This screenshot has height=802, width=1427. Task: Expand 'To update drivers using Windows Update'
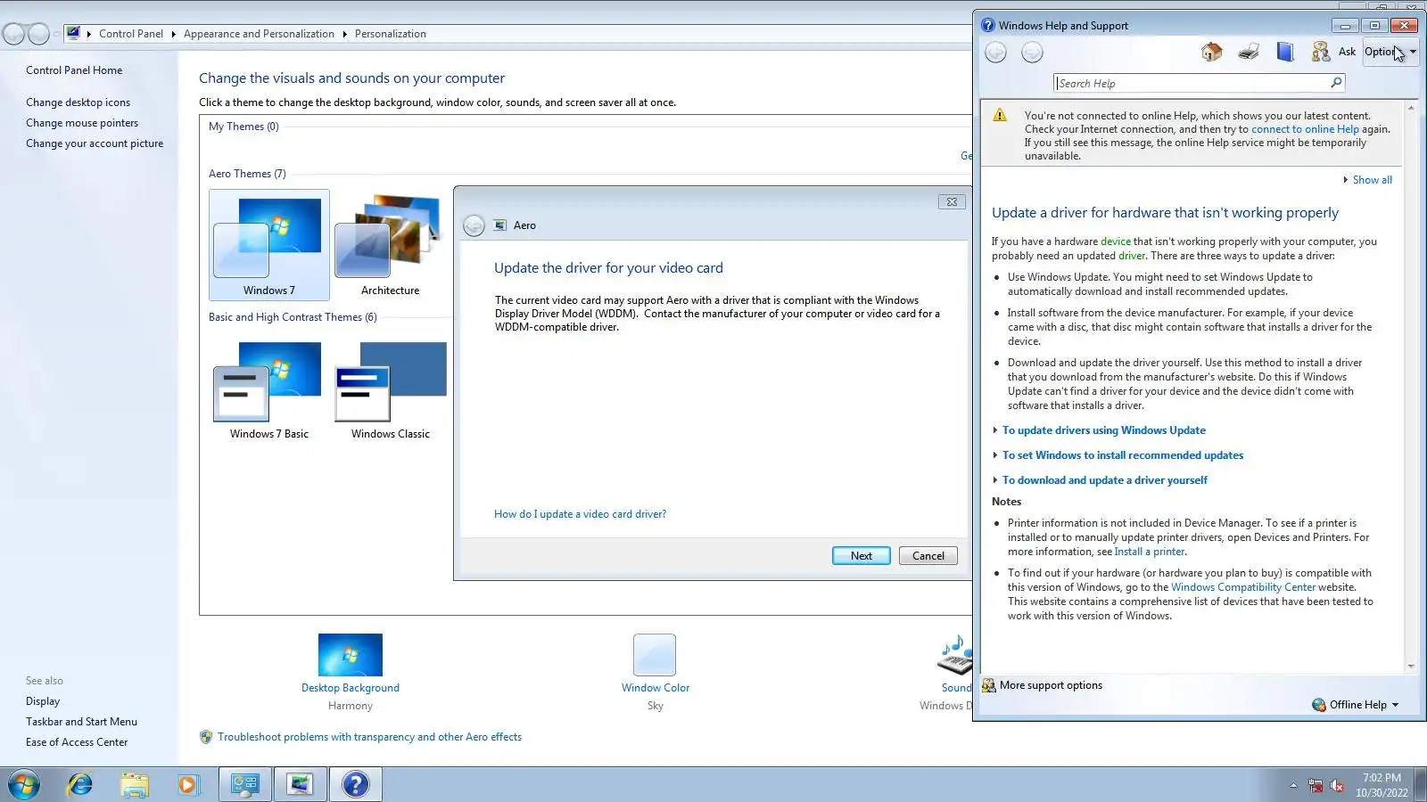pos(1103,430)
